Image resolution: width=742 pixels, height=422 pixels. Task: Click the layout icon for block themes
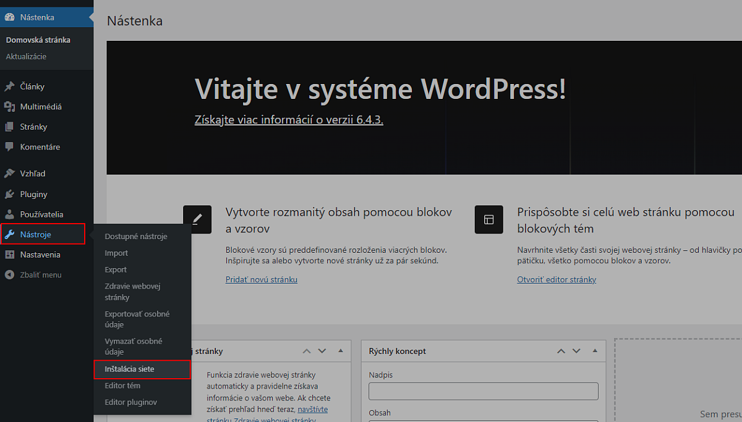coord(489,219)
